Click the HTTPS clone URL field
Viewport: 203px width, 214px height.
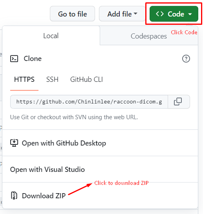click(89, 101)
